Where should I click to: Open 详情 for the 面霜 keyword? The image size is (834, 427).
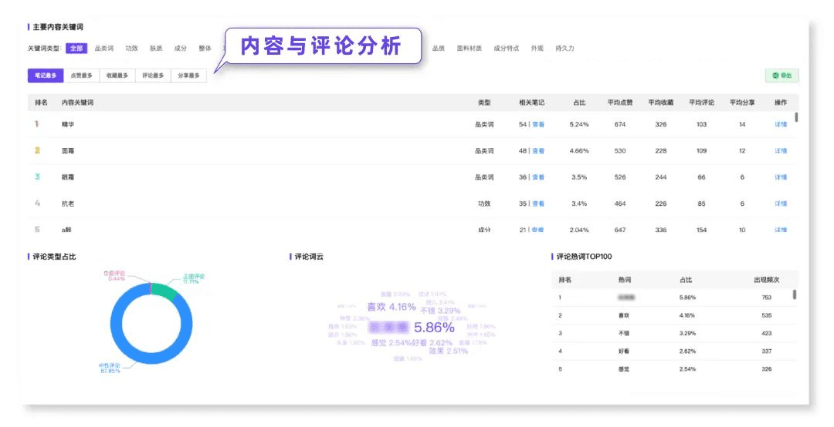point(780,151)
